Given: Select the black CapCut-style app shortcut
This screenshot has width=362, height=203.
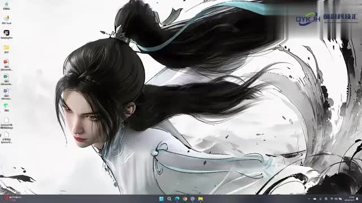Looking at the screenshot, I should point(6,34).
